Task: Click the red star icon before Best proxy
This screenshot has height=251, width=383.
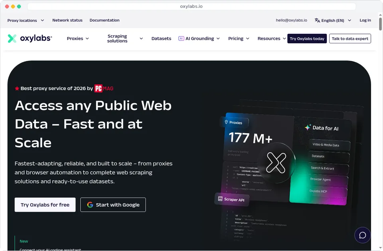Action: 17,88
